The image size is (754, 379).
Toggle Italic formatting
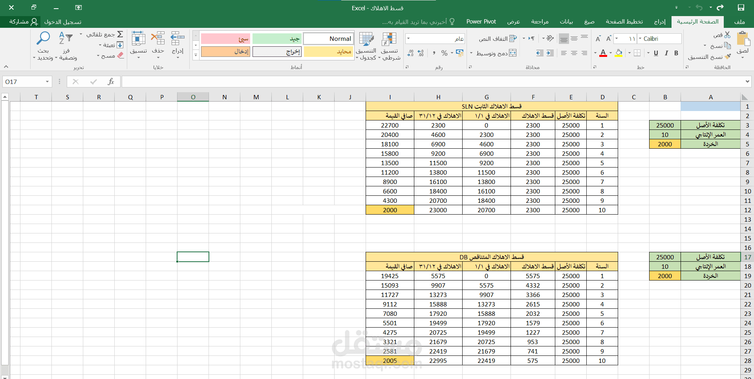pos(666,53)
